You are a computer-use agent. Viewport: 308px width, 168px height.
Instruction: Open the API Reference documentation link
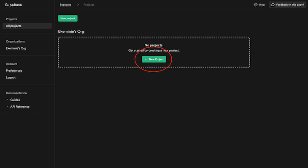19,107
